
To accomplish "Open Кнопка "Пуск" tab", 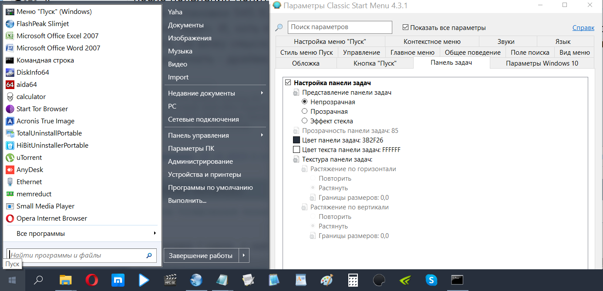I will click(375, 63).
